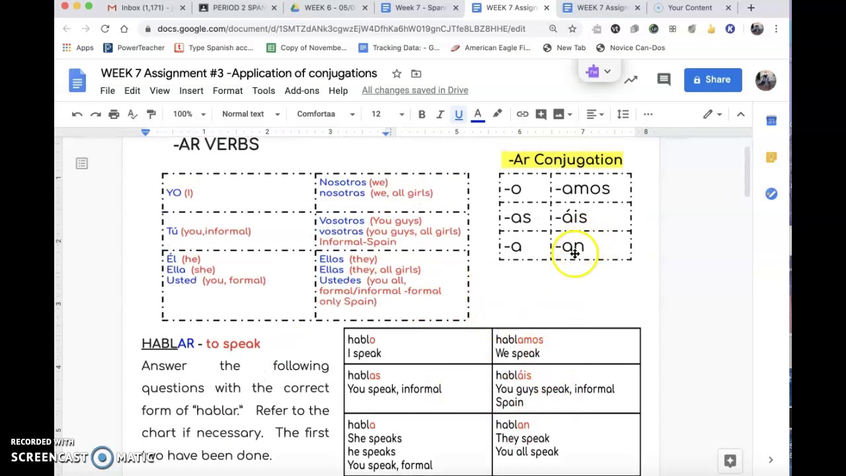Image resolution: width=846 pixels, height=476 pixels.
Task: Click the document title field
Action: point(239,73)
